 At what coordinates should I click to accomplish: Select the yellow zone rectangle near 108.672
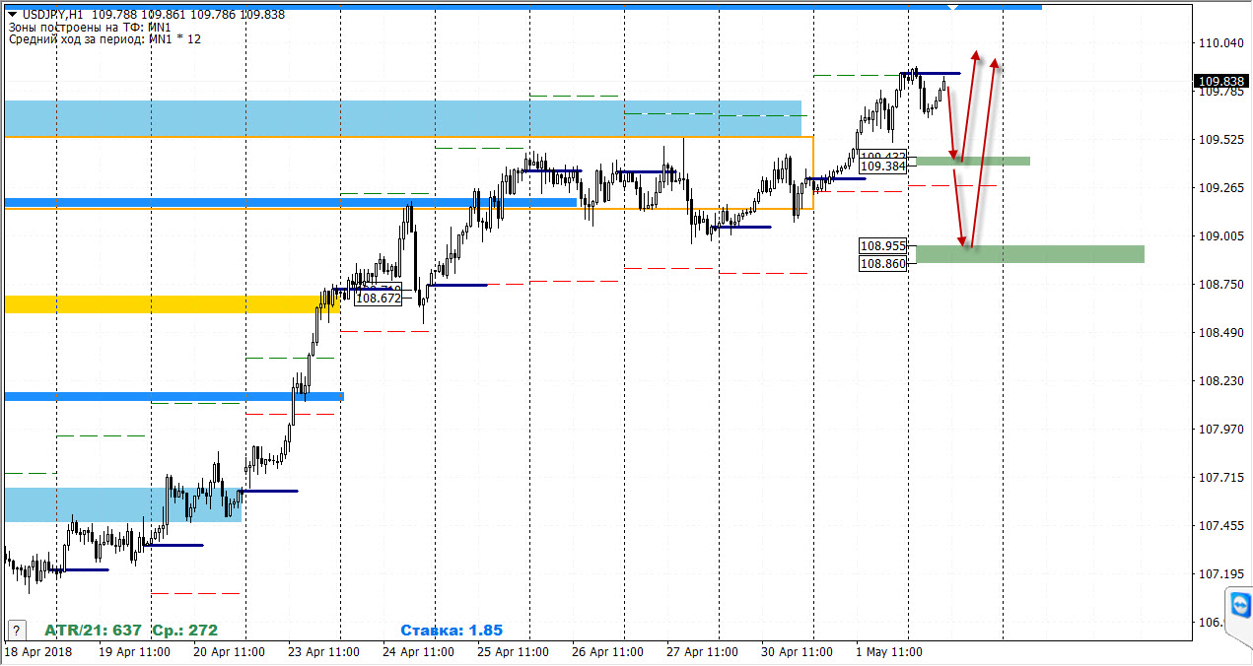(173, 304)
